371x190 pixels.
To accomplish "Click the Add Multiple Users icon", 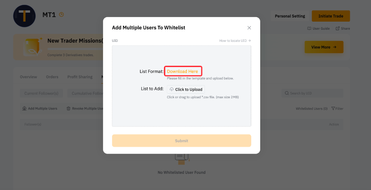I will coord(24,109).
